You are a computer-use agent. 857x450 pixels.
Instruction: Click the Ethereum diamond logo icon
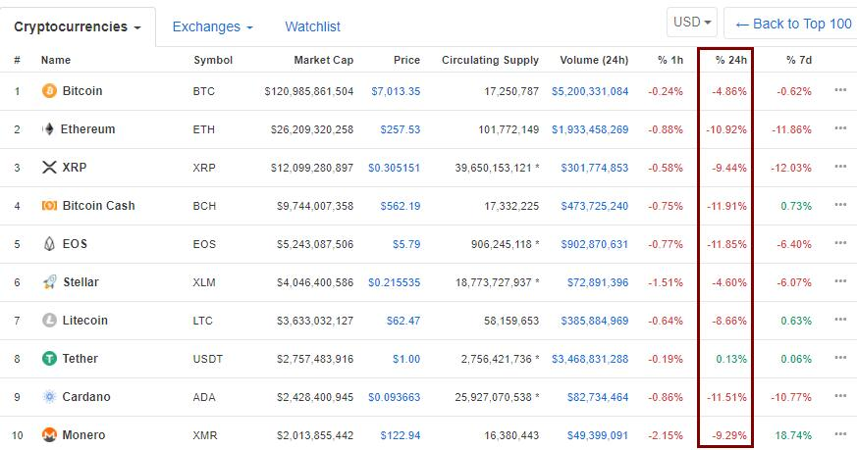[49, 128]
